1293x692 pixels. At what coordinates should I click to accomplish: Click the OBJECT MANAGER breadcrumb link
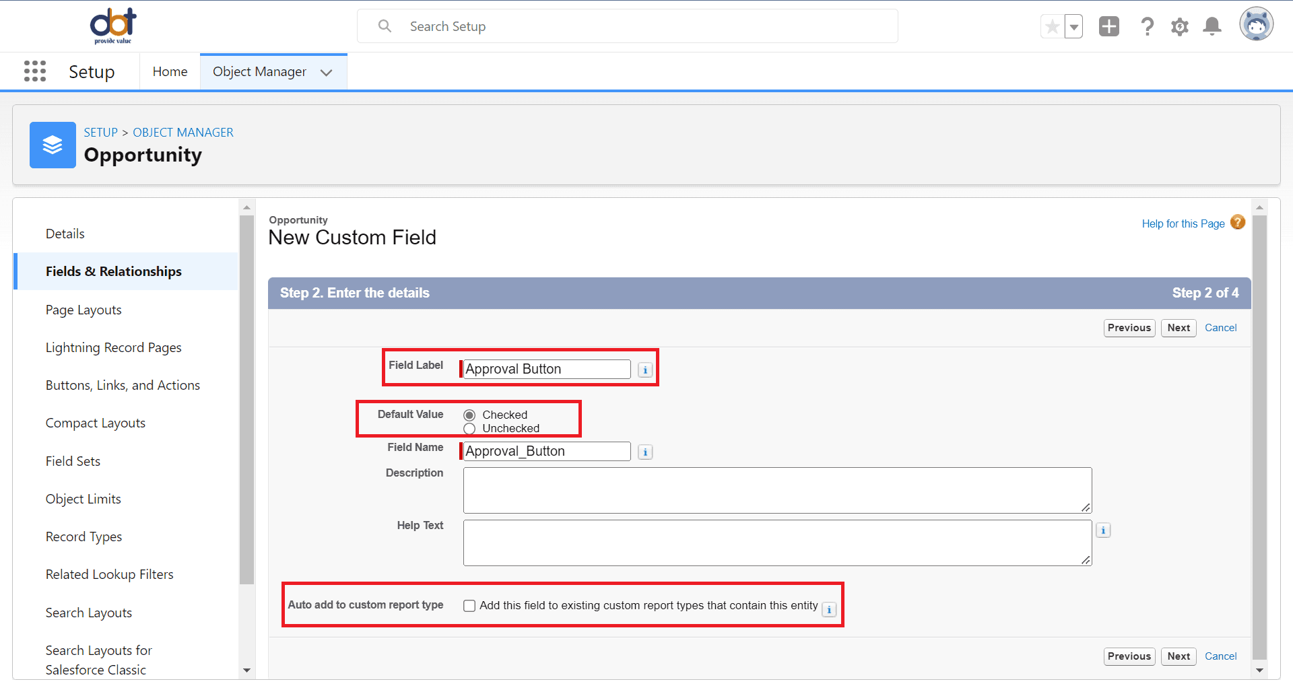click(x=183, y=133)
